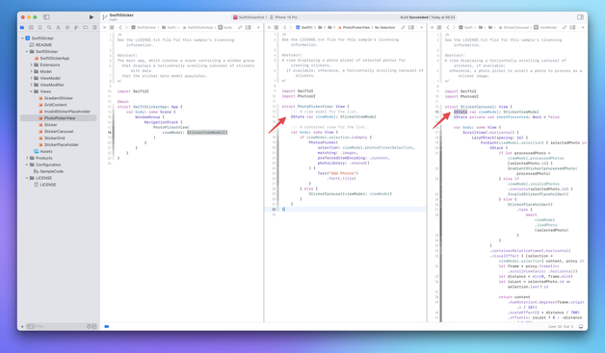
Task: Adjust editor options in right editor
Action: 572,27
